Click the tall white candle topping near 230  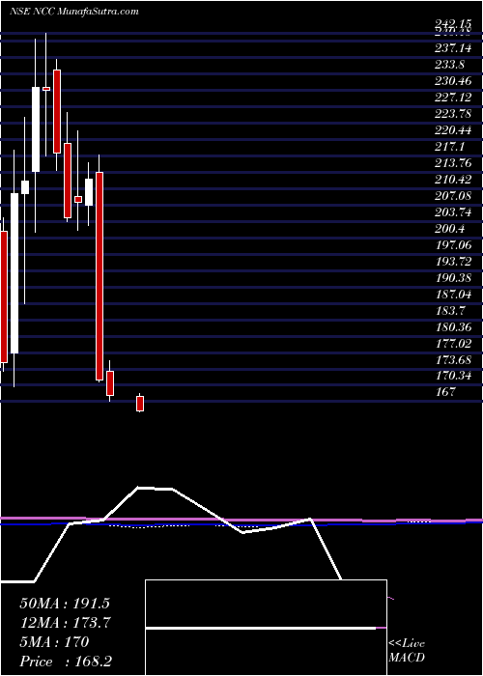[x=36, y=129]
